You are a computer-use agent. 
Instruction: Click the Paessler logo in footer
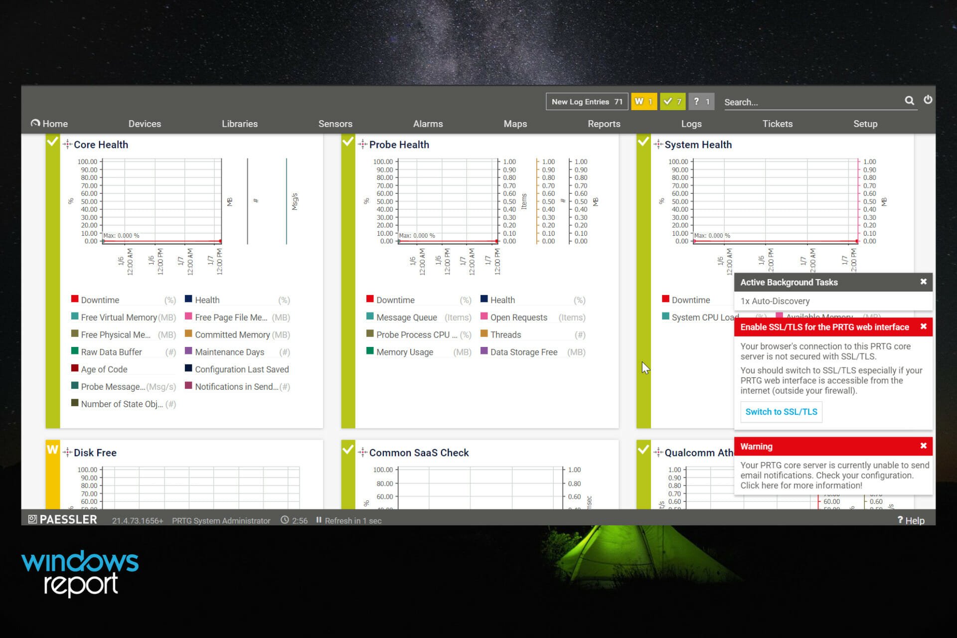[62, 519]
